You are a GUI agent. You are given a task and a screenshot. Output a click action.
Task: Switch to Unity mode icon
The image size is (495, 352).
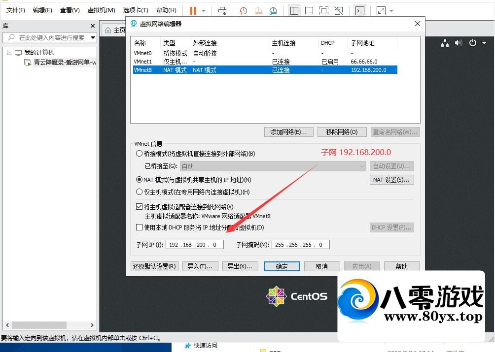click(338, 11)
